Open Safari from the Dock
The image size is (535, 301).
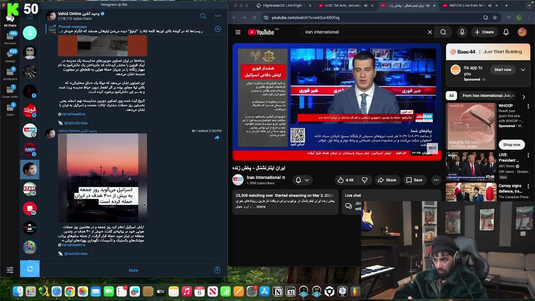[56, 291]
